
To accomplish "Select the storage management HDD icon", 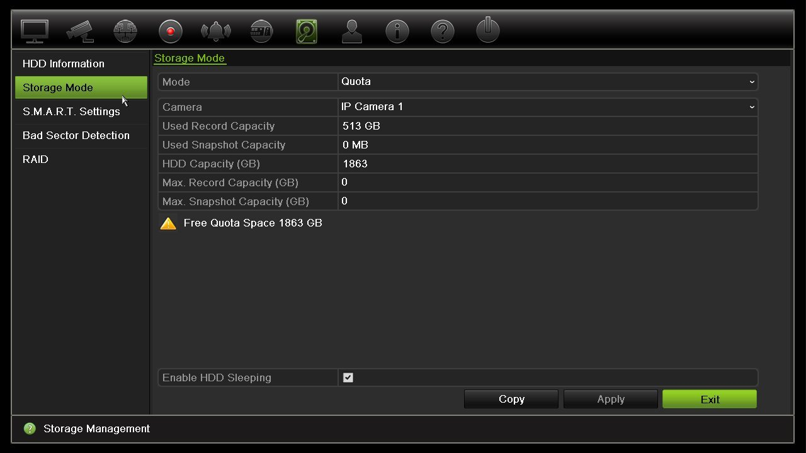I will coord(307,31).
